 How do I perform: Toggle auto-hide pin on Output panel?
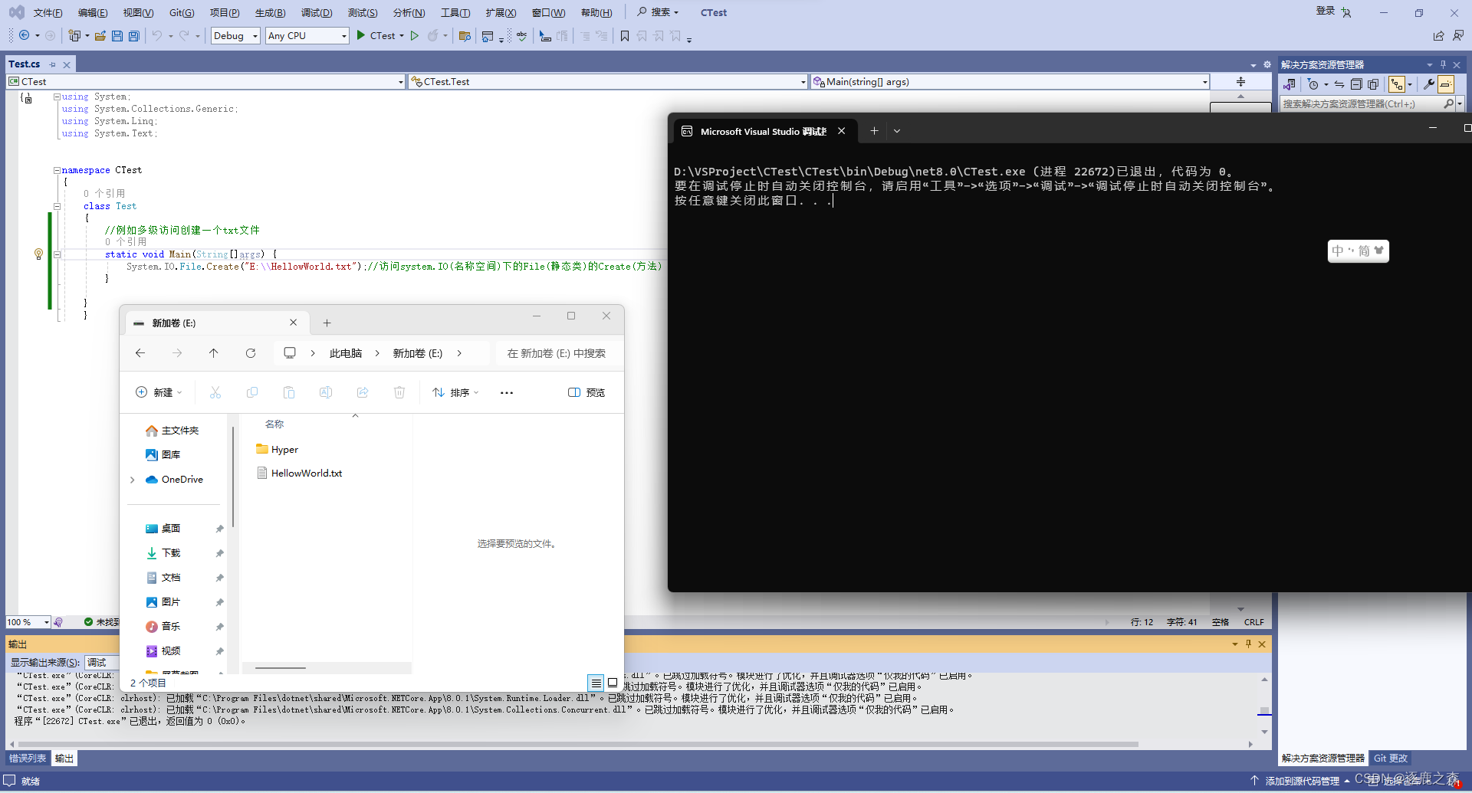click(x=1248, y=644)
